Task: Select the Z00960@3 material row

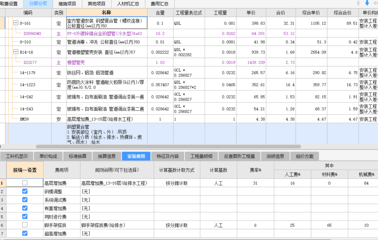Action: [32, 33]
